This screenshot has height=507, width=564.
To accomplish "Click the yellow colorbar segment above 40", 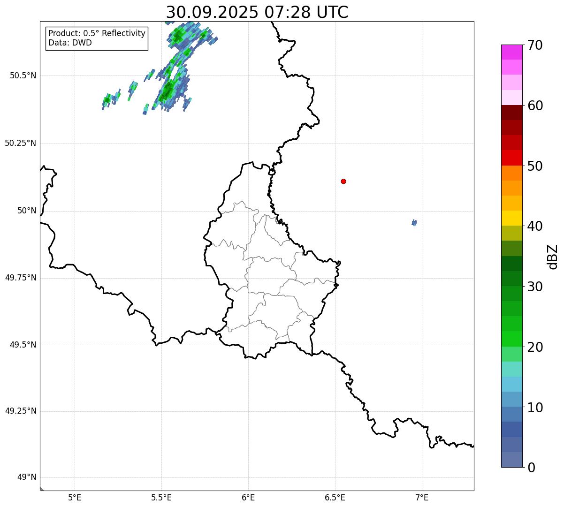I will click(x=511, y=218).
